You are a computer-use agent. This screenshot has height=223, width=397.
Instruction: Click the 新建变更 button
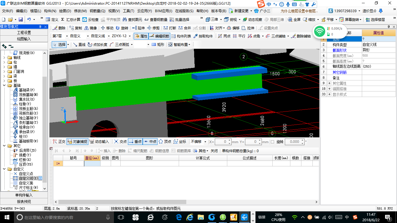click(x=239, y=11)
